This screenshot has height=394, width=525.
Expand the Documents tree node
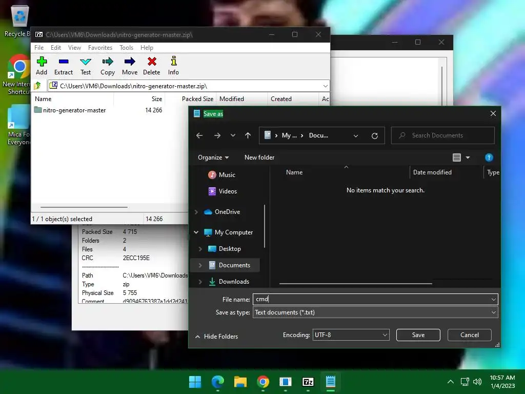pos(200,265)
